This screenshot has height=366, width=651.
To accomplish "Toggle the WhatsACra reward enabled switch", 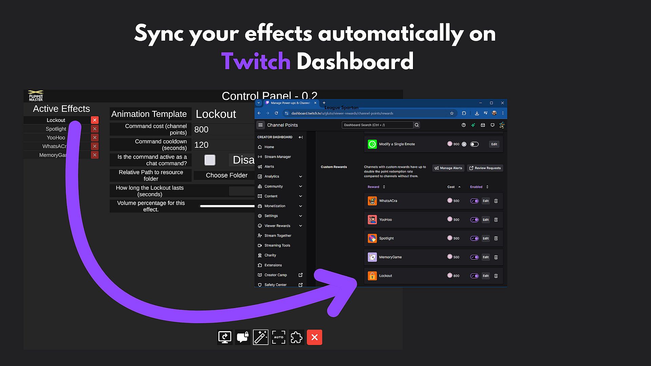I will [474, 201].
